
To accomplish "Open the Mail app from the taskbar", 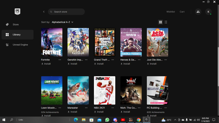I will pyautogui.click(x=99, y=120).
